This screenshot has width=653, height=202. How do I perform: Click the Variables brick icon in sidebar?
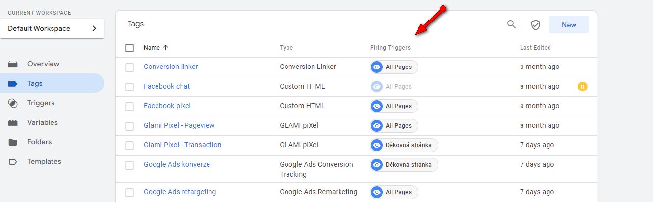(13, 123)
